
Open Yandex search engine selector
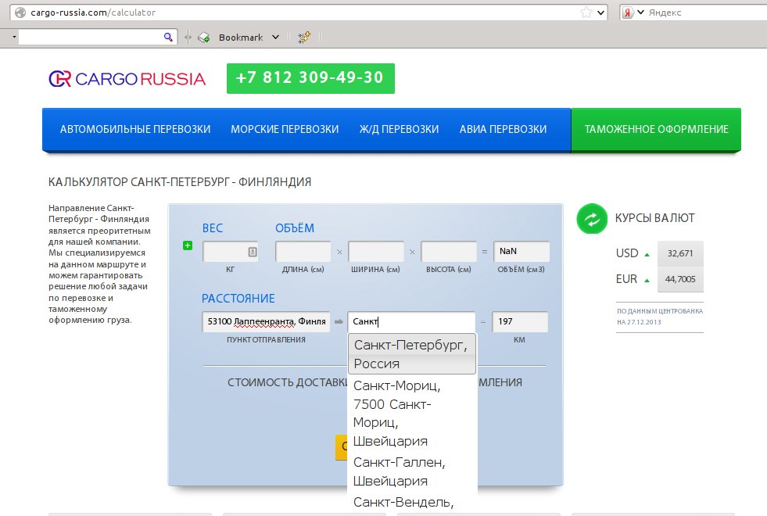(633, 13)
